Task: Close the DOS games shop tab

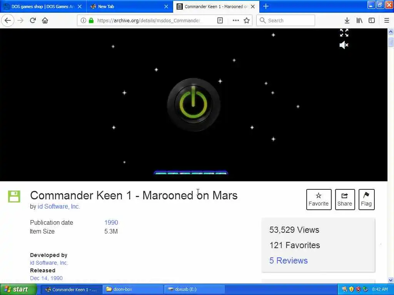Action: [x=80, y=7]
